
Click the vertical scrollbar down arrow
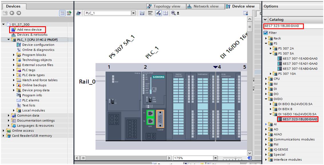(250, 153)
